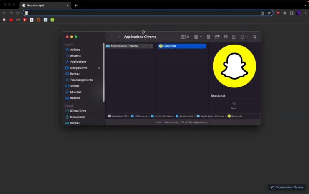Open the red play-button bookmark
The width and height of the screenshot is (309, 194).
pyautogui.click(x=25, y=20)
